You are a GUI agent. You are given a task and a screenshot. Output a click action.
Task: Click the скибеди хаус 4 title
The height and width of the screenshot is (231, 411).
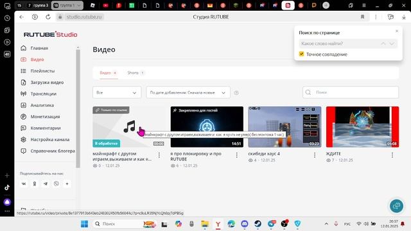[x=264, y=154]
